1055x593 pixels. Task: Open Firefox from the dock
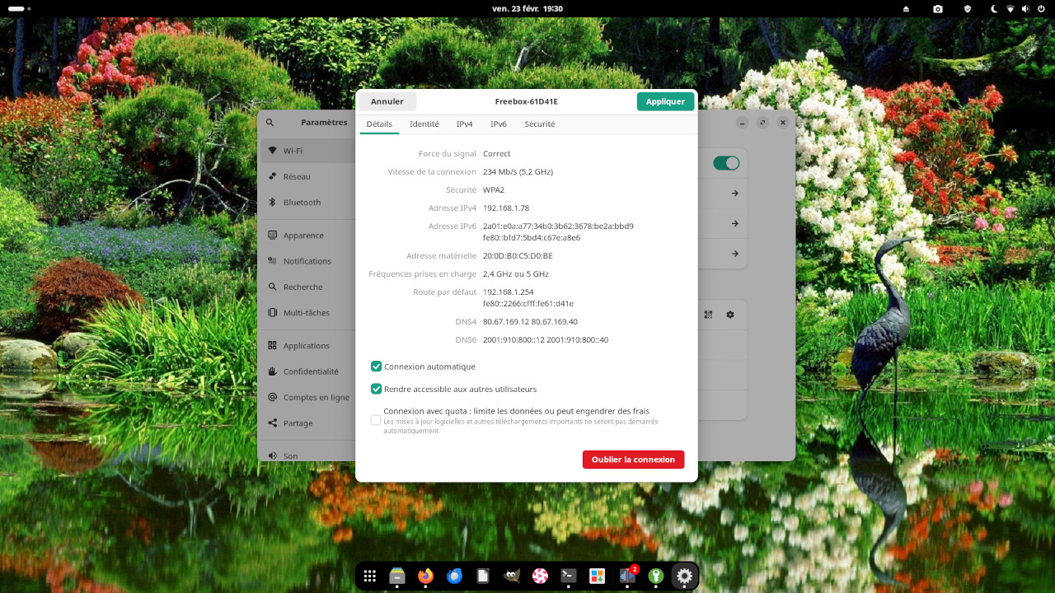(x=425, y=577)
